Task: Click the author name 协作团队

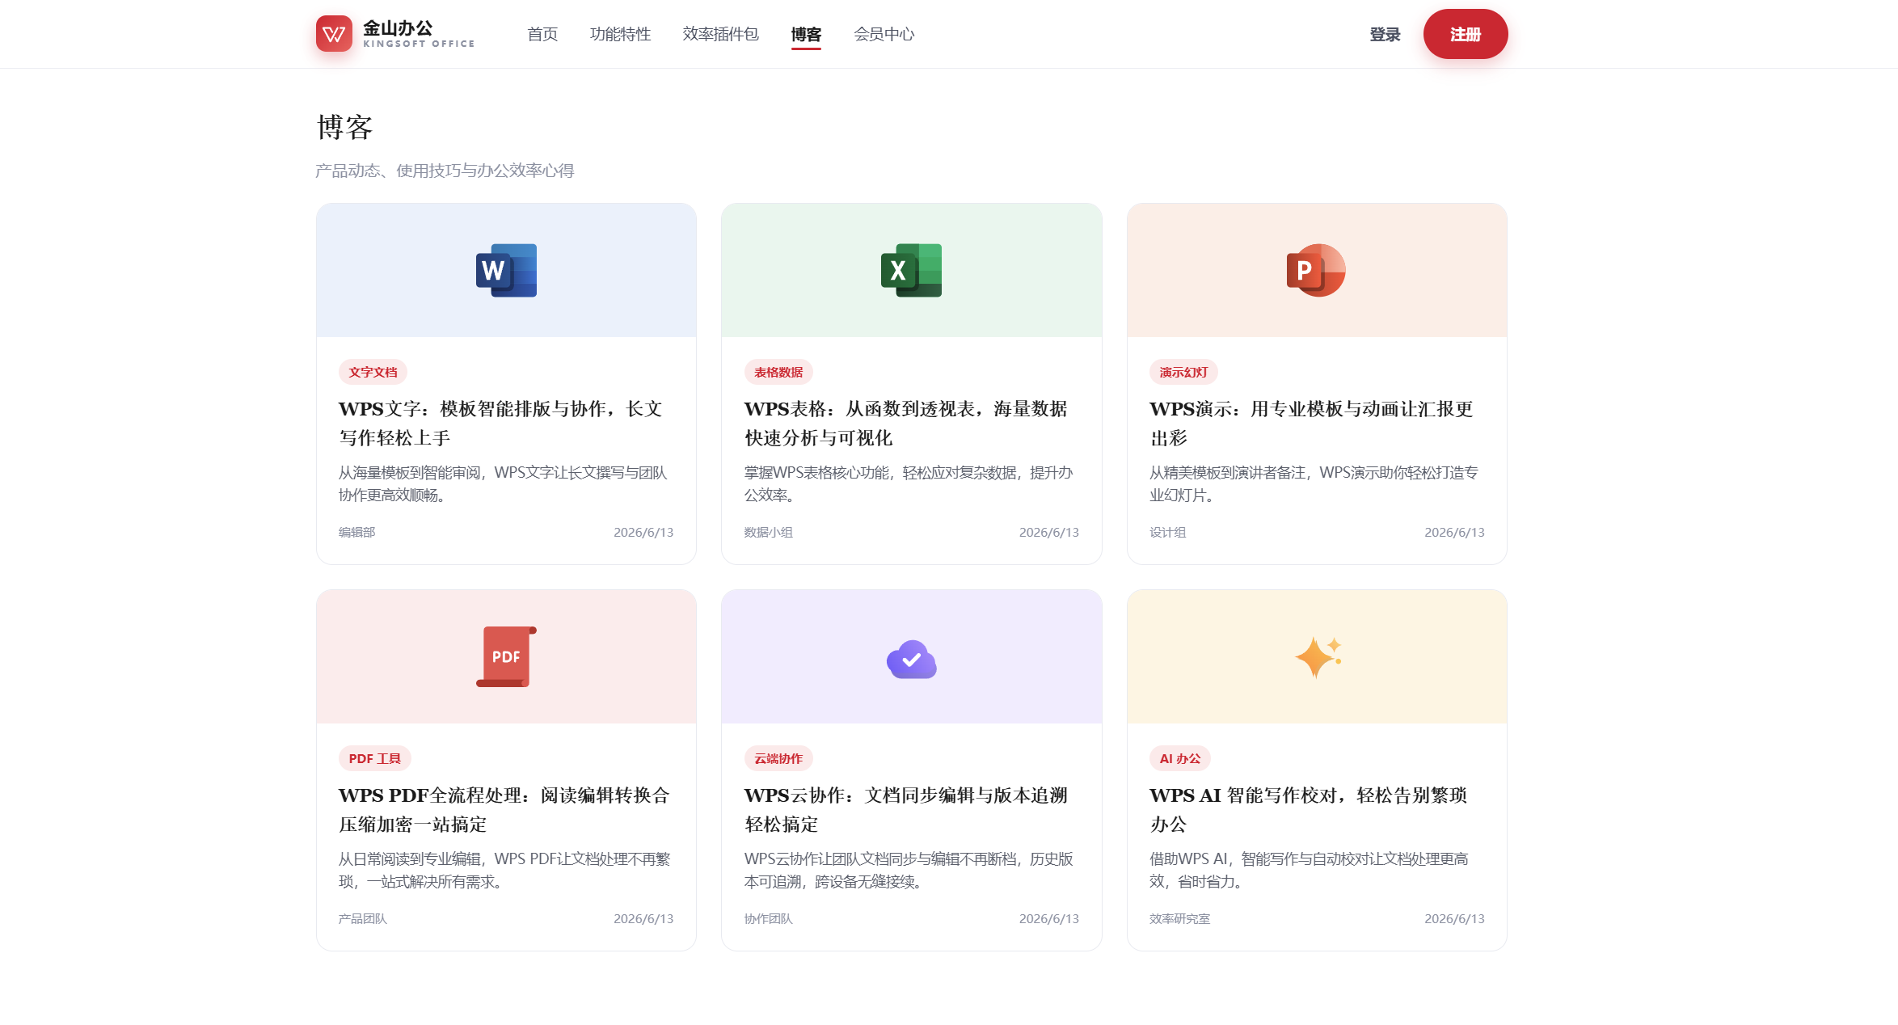Action: [768, 918]
